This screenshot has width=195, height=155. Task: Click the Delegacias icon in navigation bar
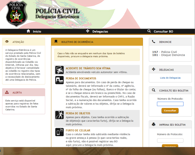click(88, 31)
